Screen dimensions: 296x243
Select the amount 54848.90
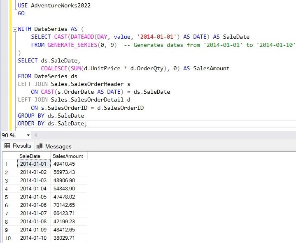(69, 188)
